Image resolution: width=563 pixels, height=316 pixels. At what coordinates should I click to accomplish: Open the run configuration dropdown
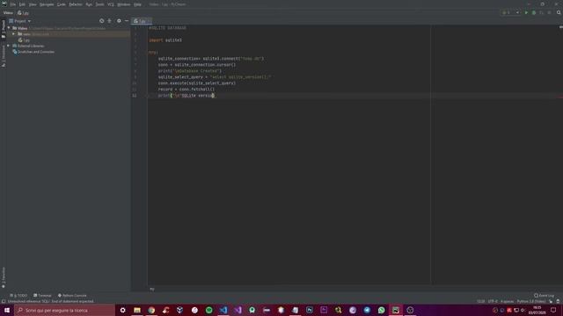(511, 12)
